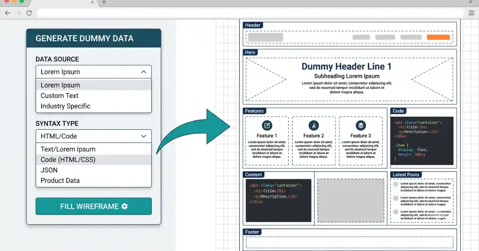This screenshot has height=251, width=479.
Task: Click the first gray header nav placeholder
Action: coord(361,37)
